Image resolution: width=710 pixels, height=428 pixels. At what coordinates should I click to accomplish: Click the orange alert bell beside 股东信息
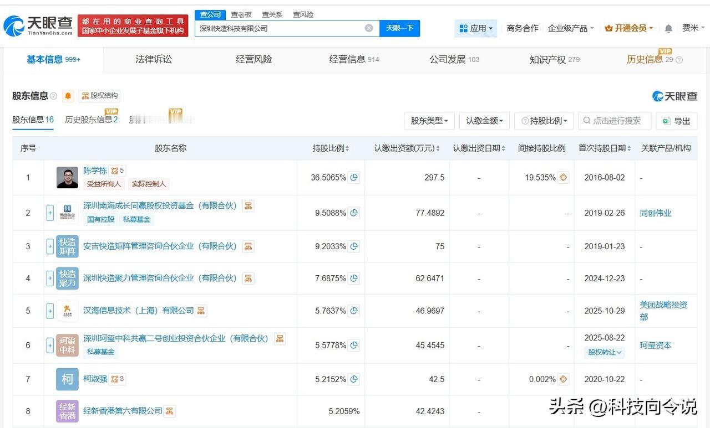coord(68,96)
